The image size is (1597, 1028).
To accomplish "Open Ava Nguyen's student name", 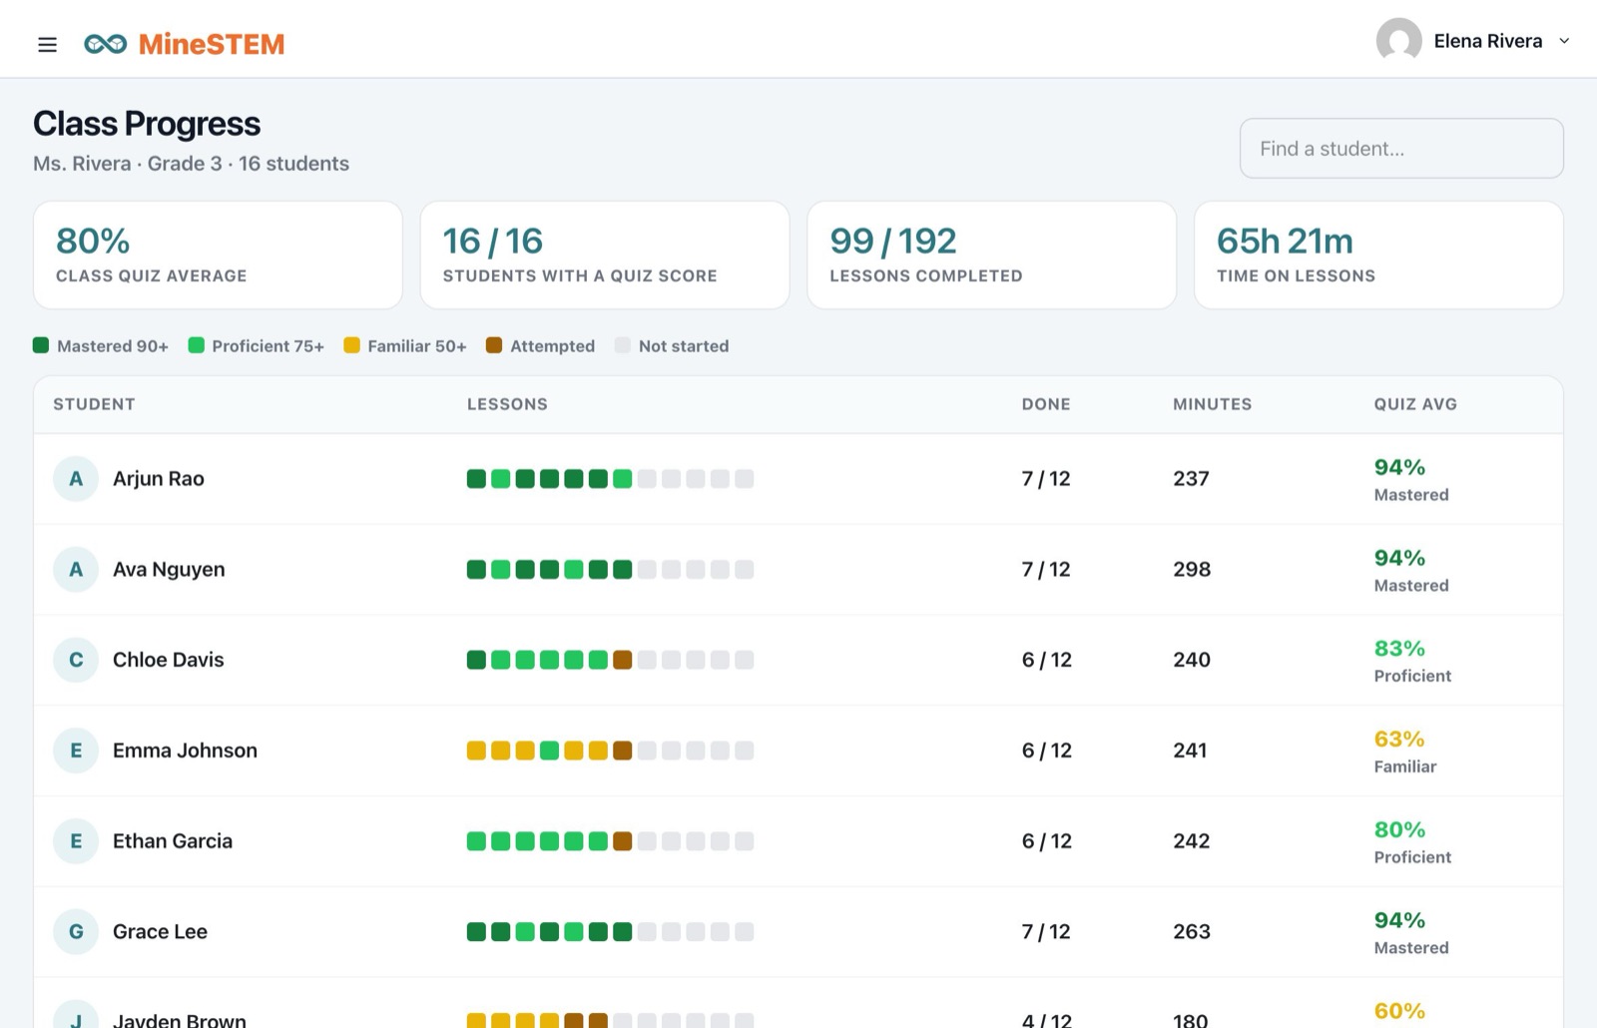I will coord(169,570).
